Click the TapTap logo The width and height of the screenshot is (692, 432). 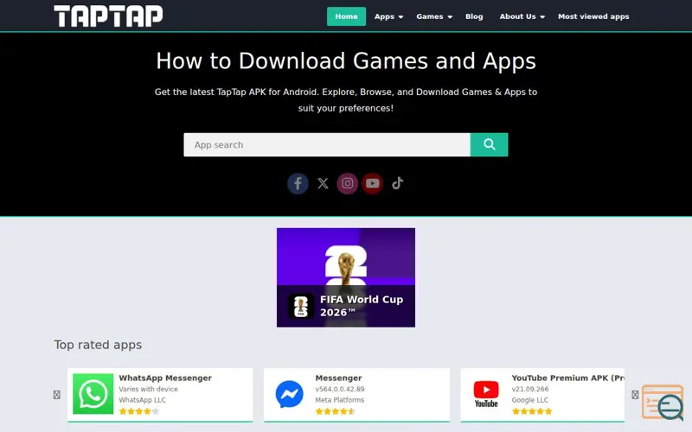(x=108, y=16)
